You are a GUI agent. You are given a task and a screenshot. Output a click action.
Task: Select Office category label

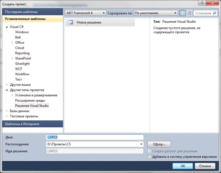20,43
